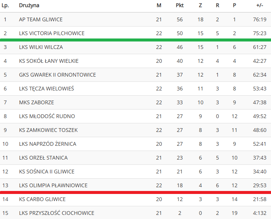Click LKS ORZEŁ STANICA team name
Image resolution: width=271 pixels, height=219 pixels.
point(43,158)
